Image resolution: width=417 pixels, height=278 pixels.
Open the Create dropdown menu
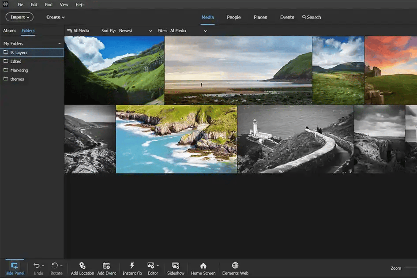[55, 17]
